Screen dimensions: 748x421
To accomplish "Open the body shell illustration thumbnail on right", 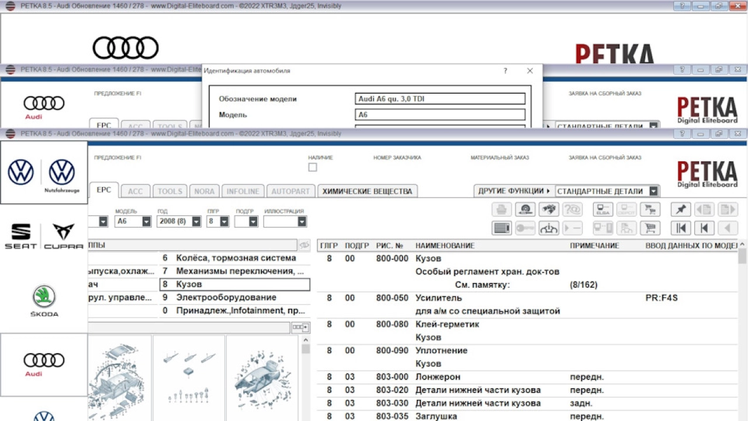I will [x=262, y=378].
